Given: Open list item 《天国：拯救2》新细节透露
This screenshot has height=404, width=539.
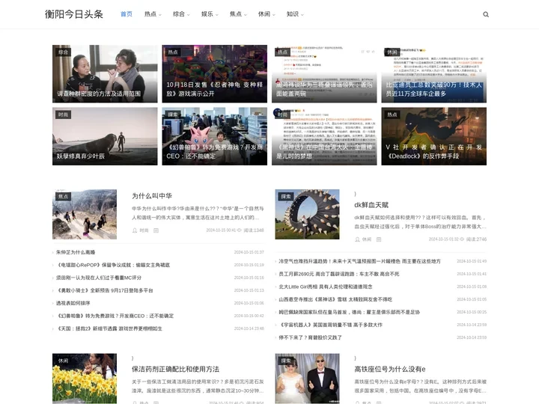Looking at the screenshot, I should (x=109, y=328).
